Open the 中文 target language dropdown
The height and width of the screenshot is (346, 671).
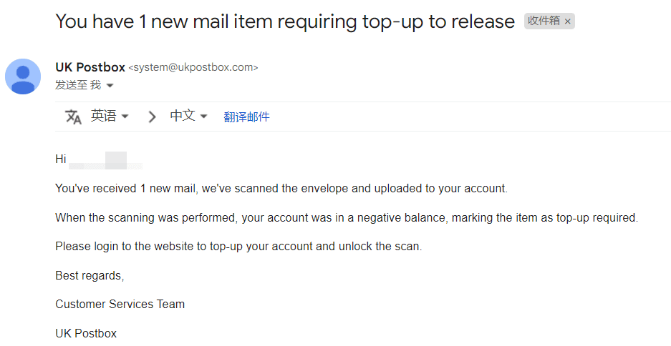(x=188, y=116)
